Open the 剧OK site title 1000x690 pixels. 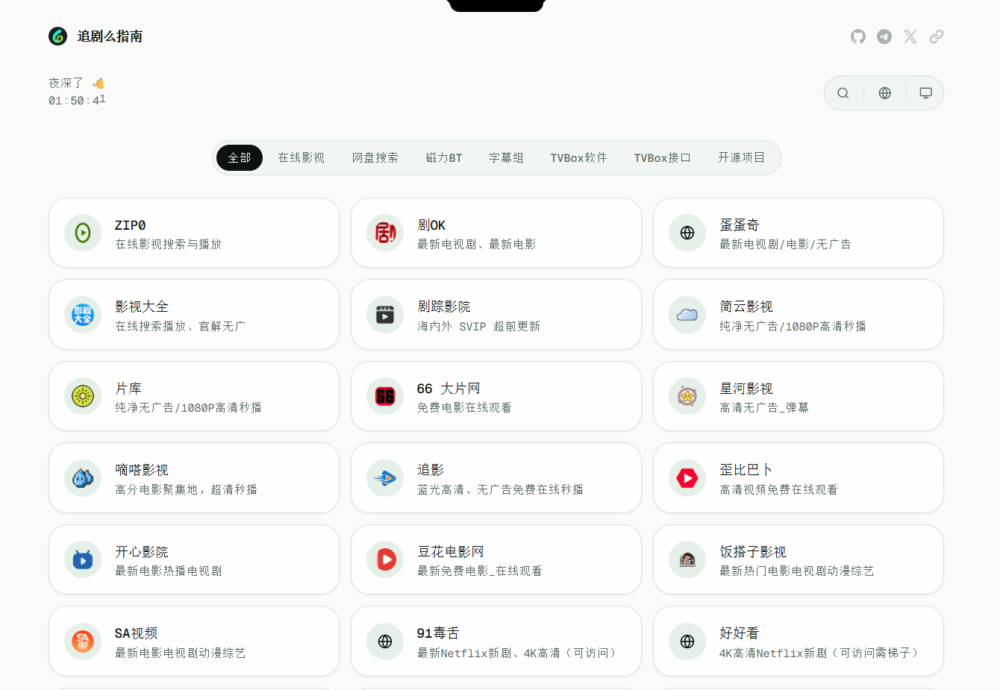[x=431, y=225]
